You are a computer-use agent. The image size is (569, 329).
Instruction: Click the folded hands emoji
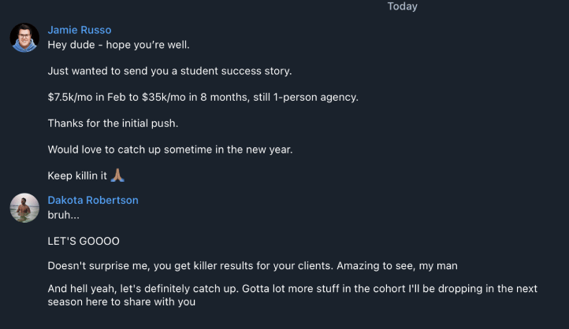pyautogui.click(x=117, y=176)
